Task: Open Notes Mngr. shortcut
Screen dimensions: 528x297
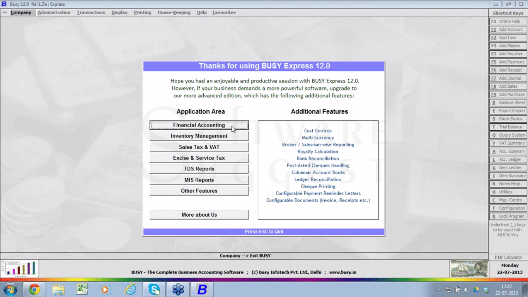Action: coord(508,184)
